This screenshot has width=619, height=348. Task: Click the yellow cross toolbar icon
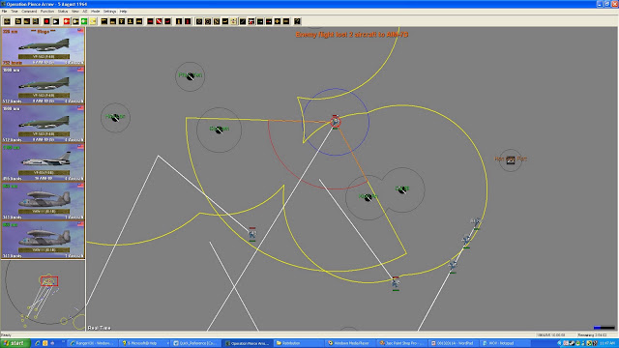click(x=278, y=21)
